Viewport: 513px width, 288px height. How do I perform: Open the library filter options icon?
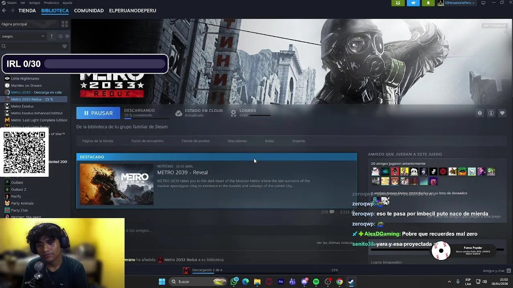point(65,46)
